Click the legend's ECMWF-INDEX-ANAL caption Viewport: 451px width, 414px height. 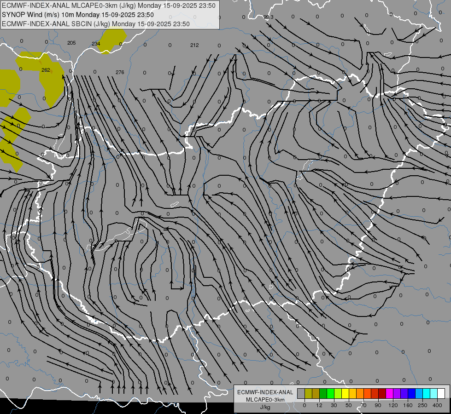[265, 392]
